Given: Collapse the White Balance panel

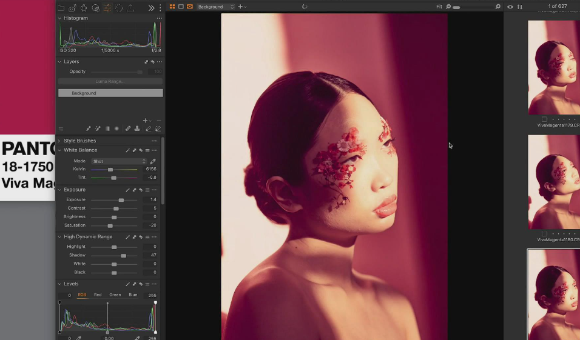Looking at the screenshot, I should click(x=59, y=150).
